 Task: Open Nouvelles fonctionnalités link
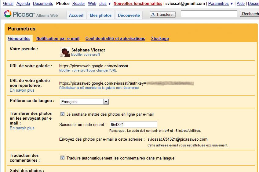[138, 3]
